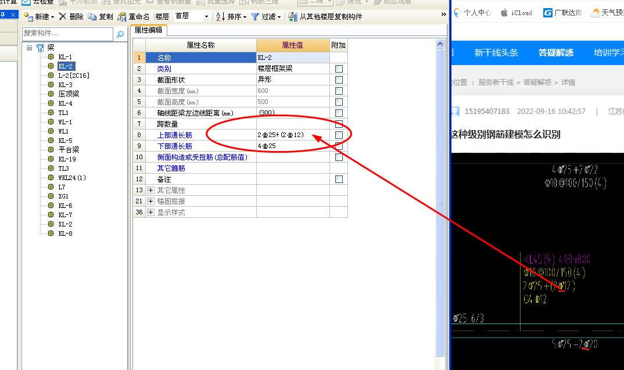The image size is (624, 370).
Task: Toggle 附加 checkbox for 类别 row
Action: coord(339,69)
